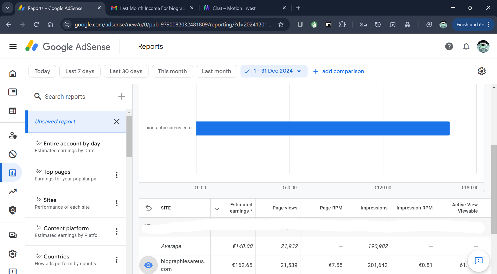
Task: Open more options for Top pages report
Action: pyautogui.click(x=117, y=175)
